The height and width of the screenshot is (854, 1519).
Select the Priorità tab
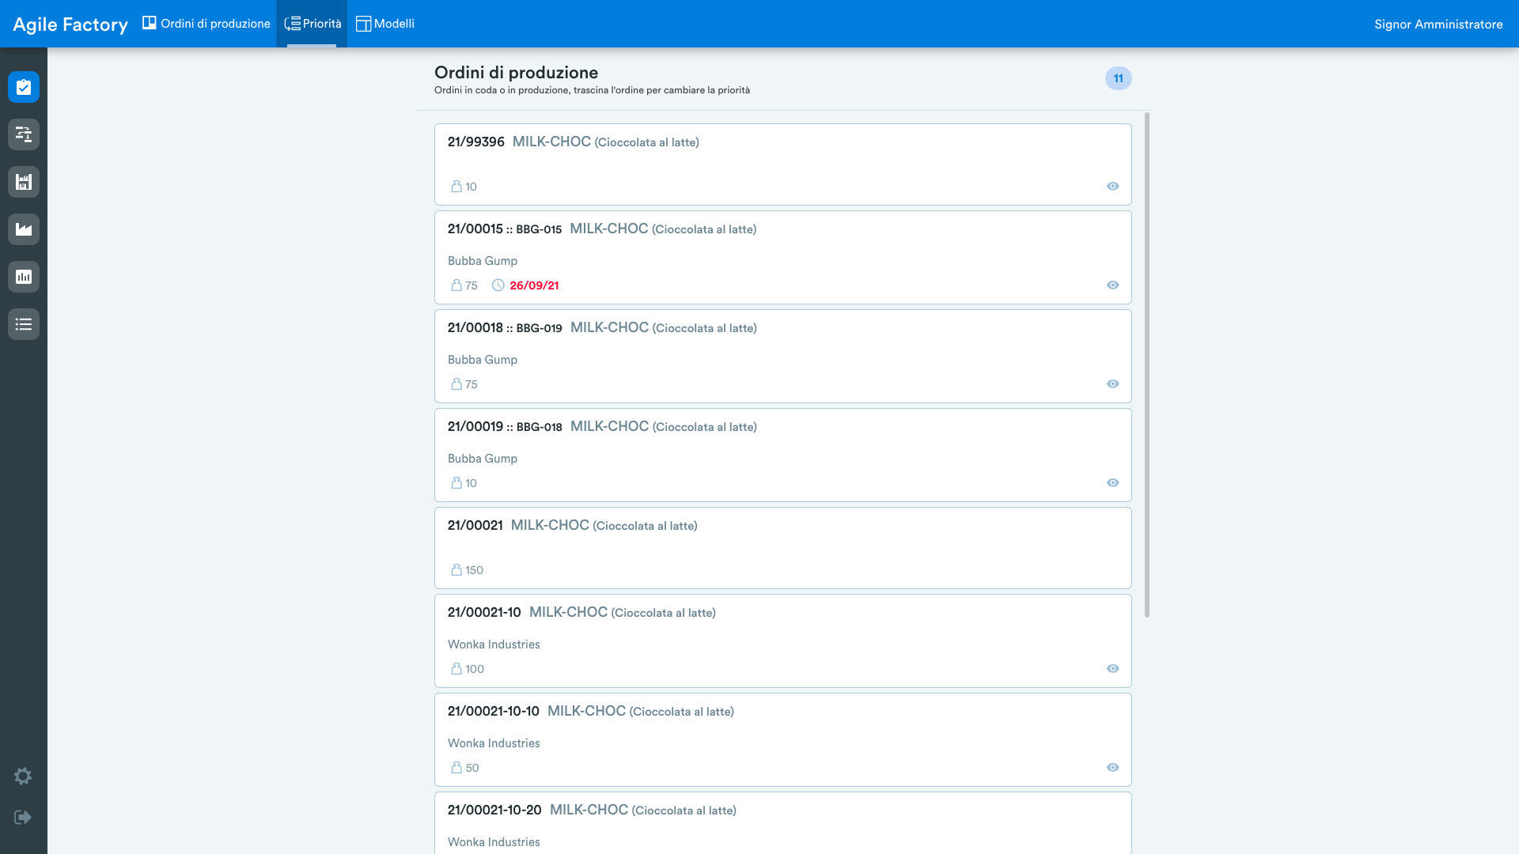(x=312, y=24)
